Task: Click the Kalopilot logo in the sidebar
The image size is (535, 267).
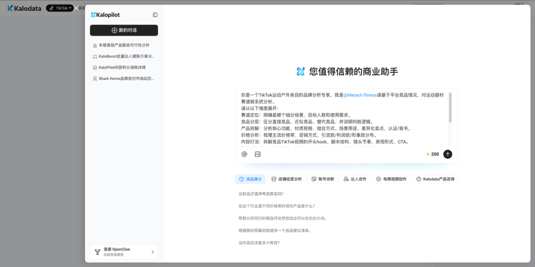Action: pos(106,15)
